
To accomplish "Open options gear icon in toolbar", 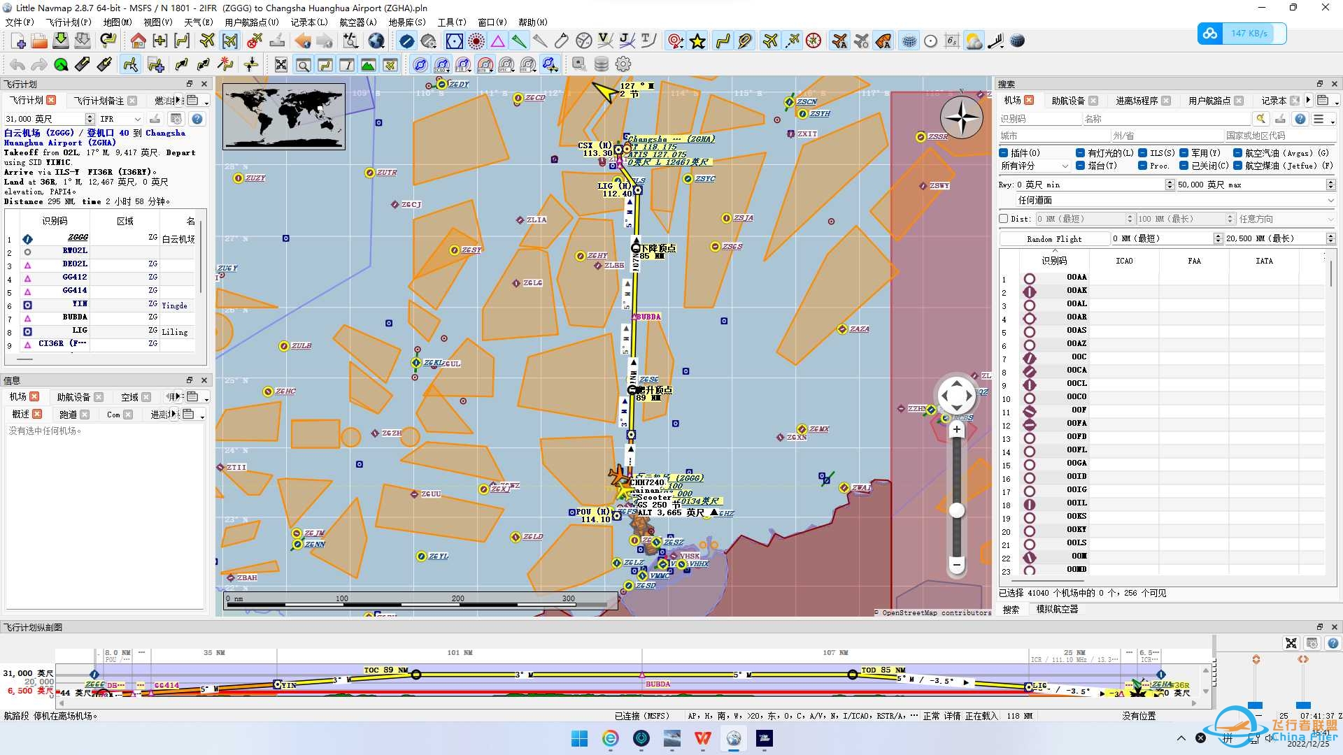I will [623, 65].
